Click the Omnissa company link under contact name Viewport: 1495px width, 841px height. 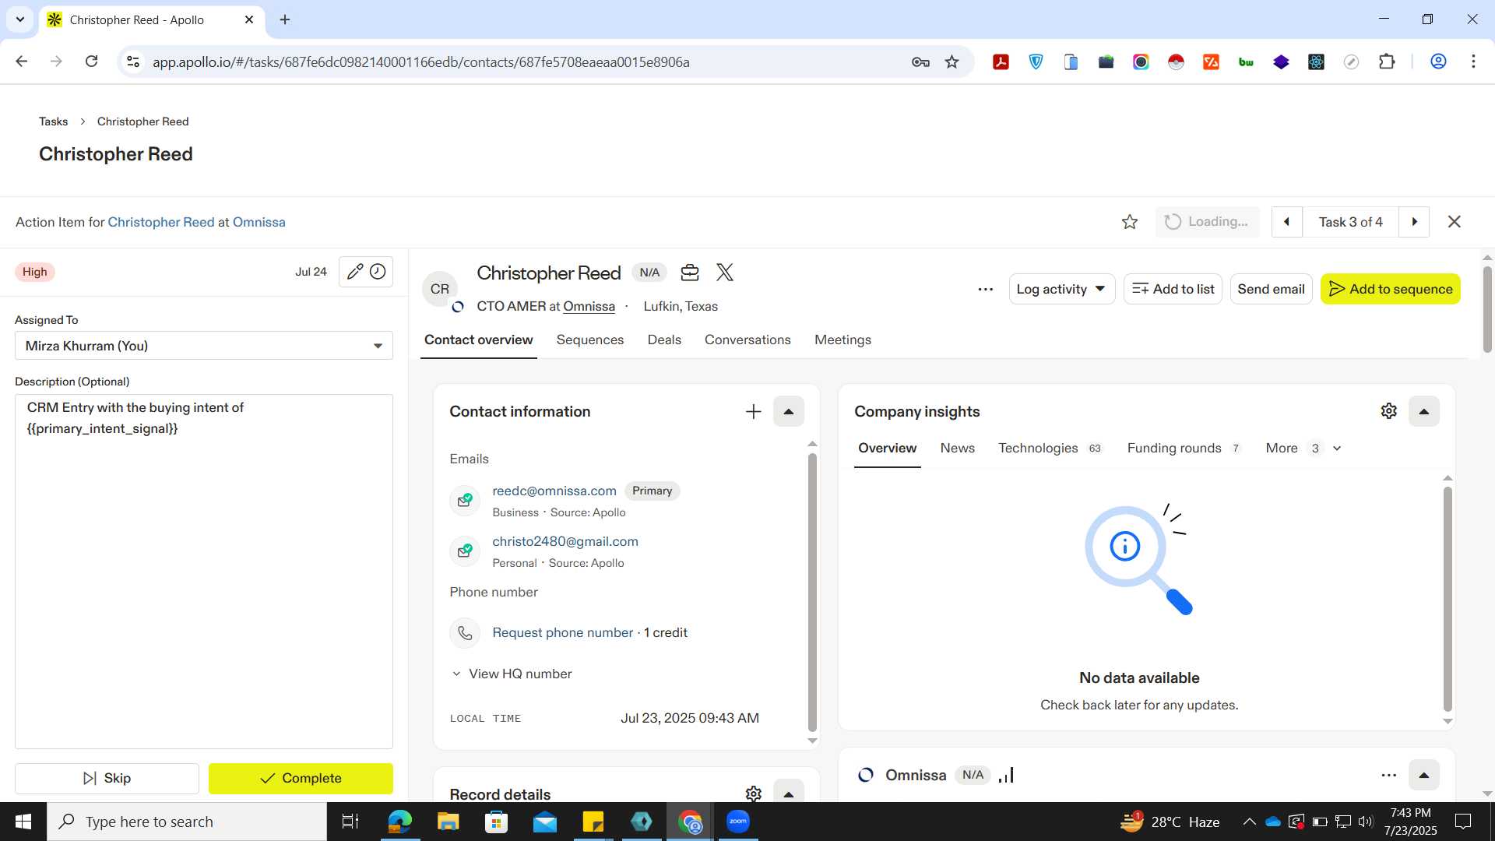(589, 307)
